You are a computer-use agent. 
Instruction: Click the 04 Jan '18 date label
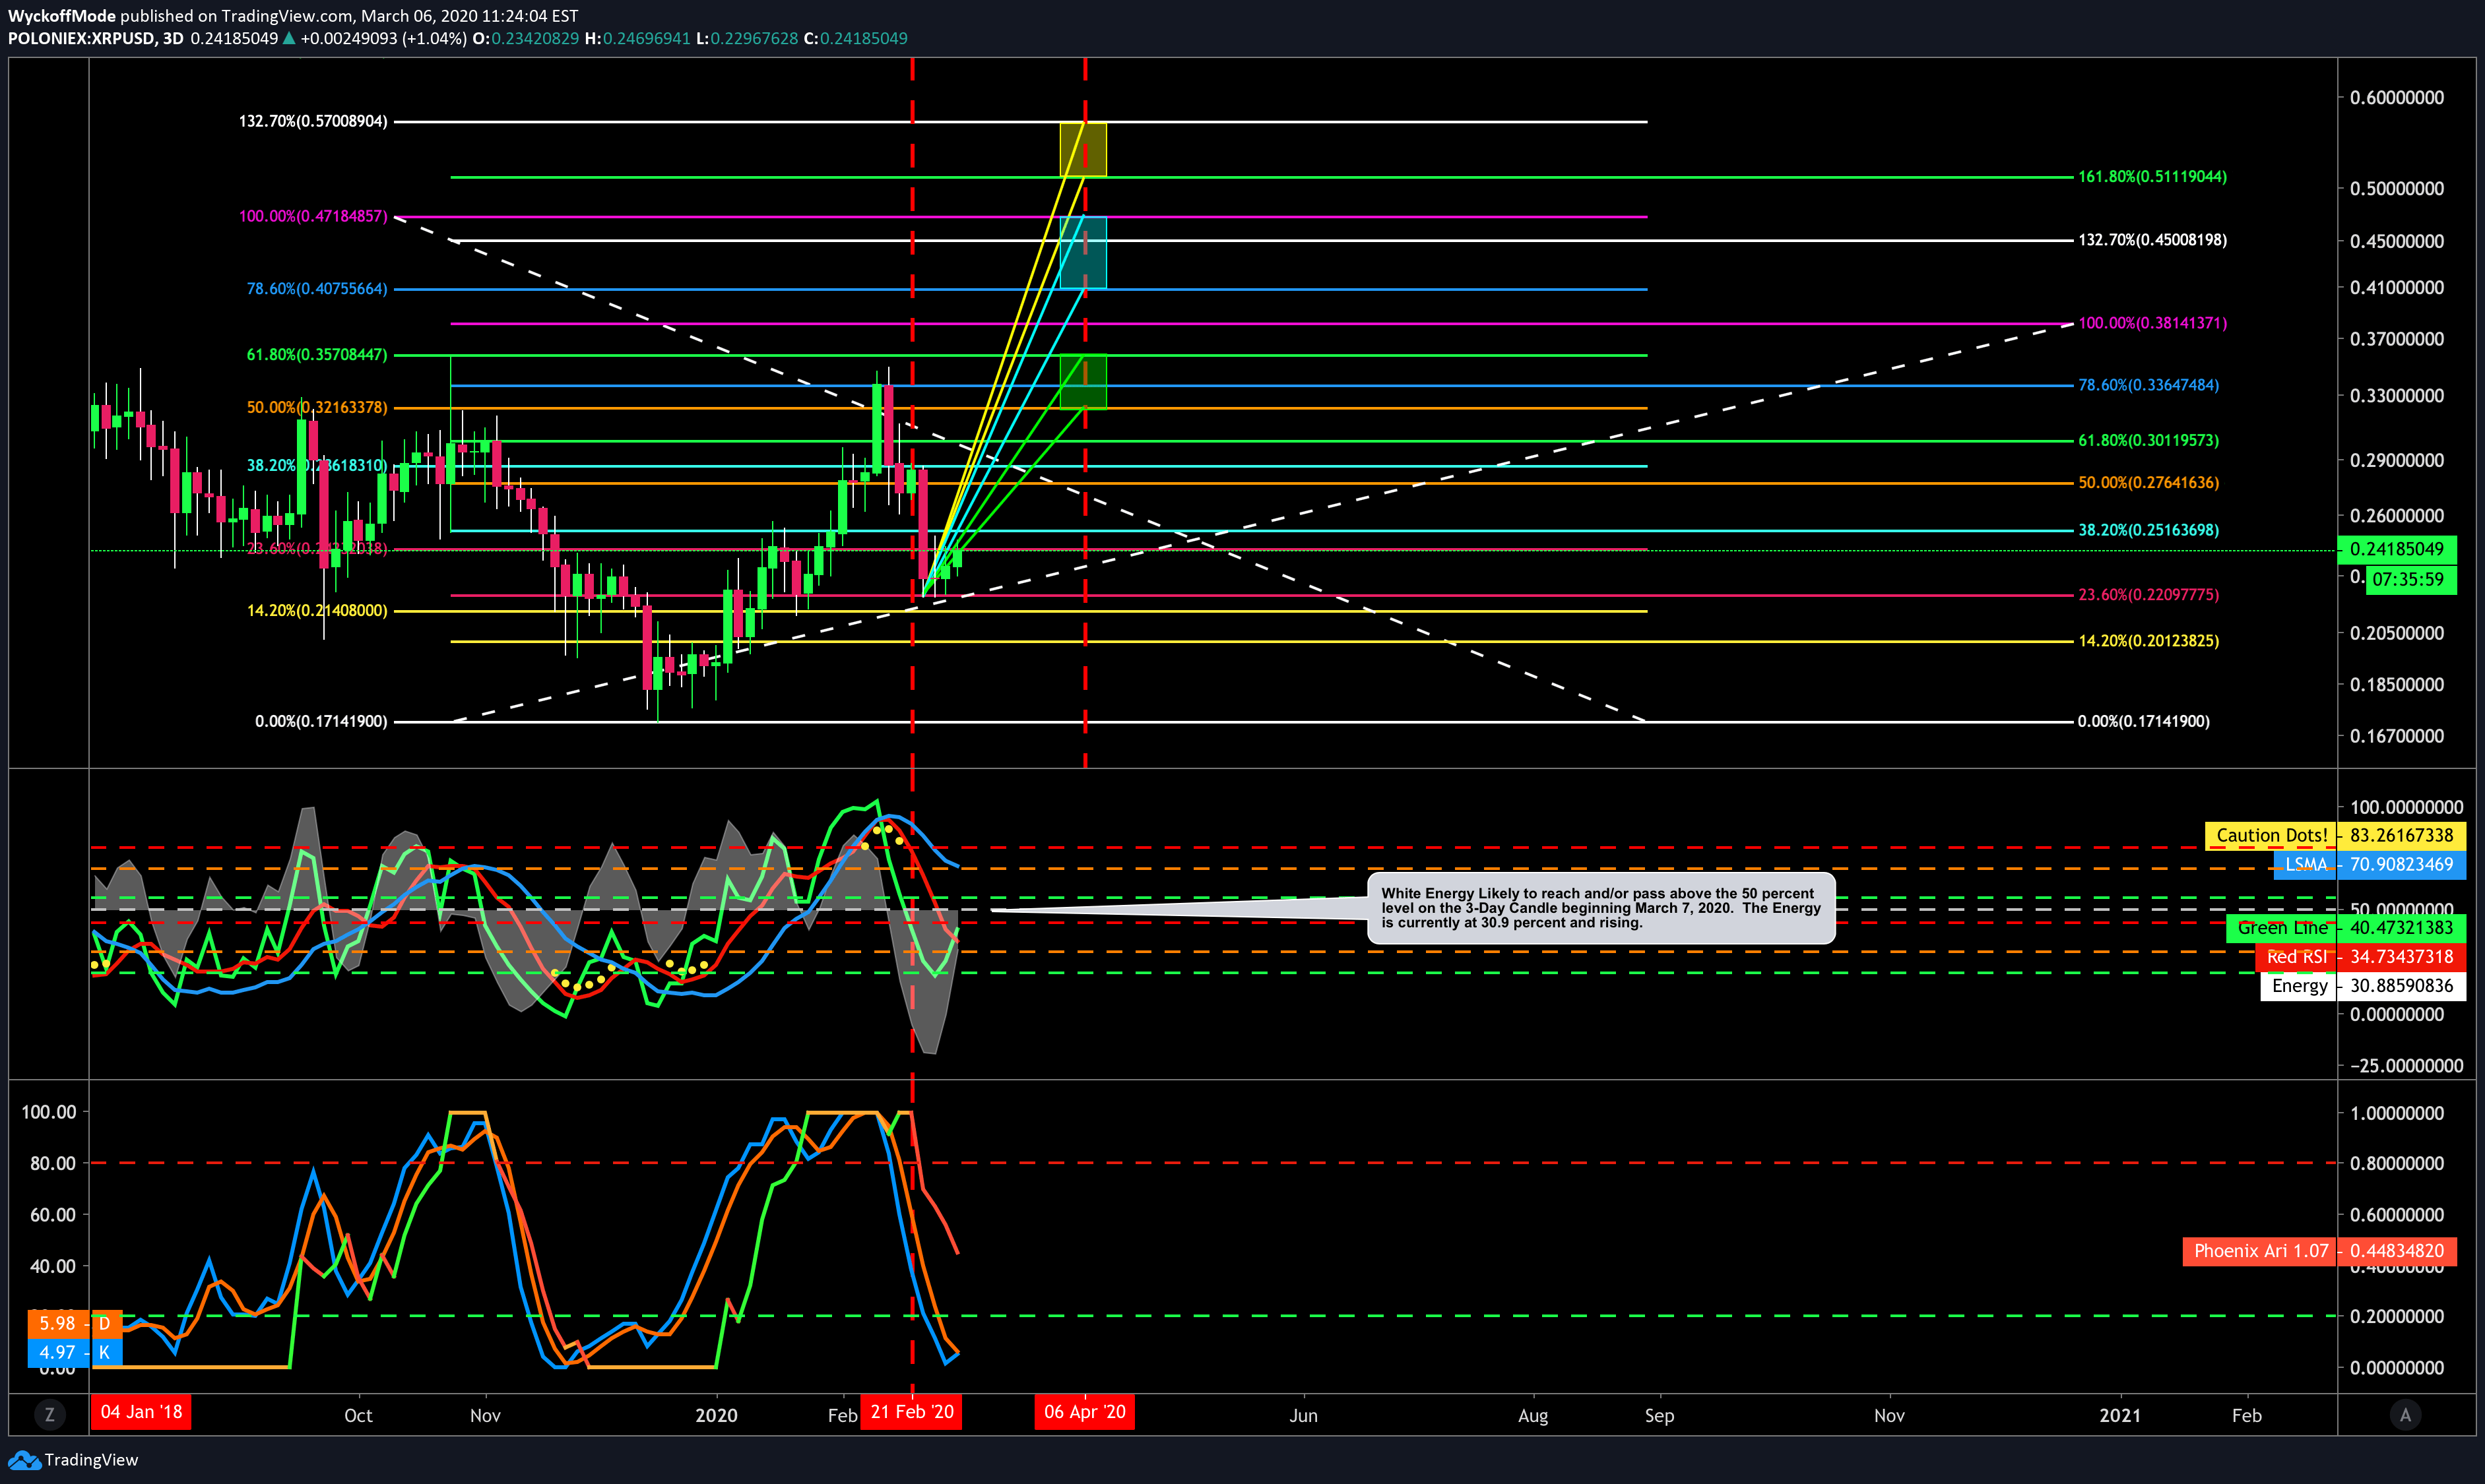pyautogui.click(x=141, y=1412)
